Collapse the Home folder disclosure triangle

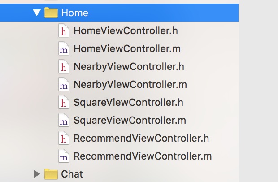37,13
